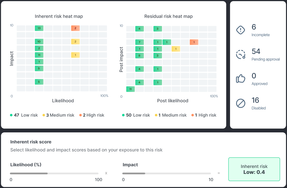The width and height of the screenshot is (287, 188).
Task: Select the inherent heat map cell showing 13
Action: (x=39, y=28)
